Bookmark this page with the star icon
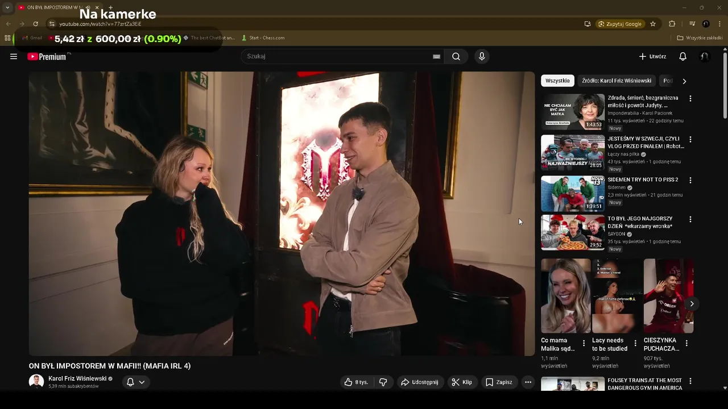Viewport: 728px width, 409px height. coord(653,24)
